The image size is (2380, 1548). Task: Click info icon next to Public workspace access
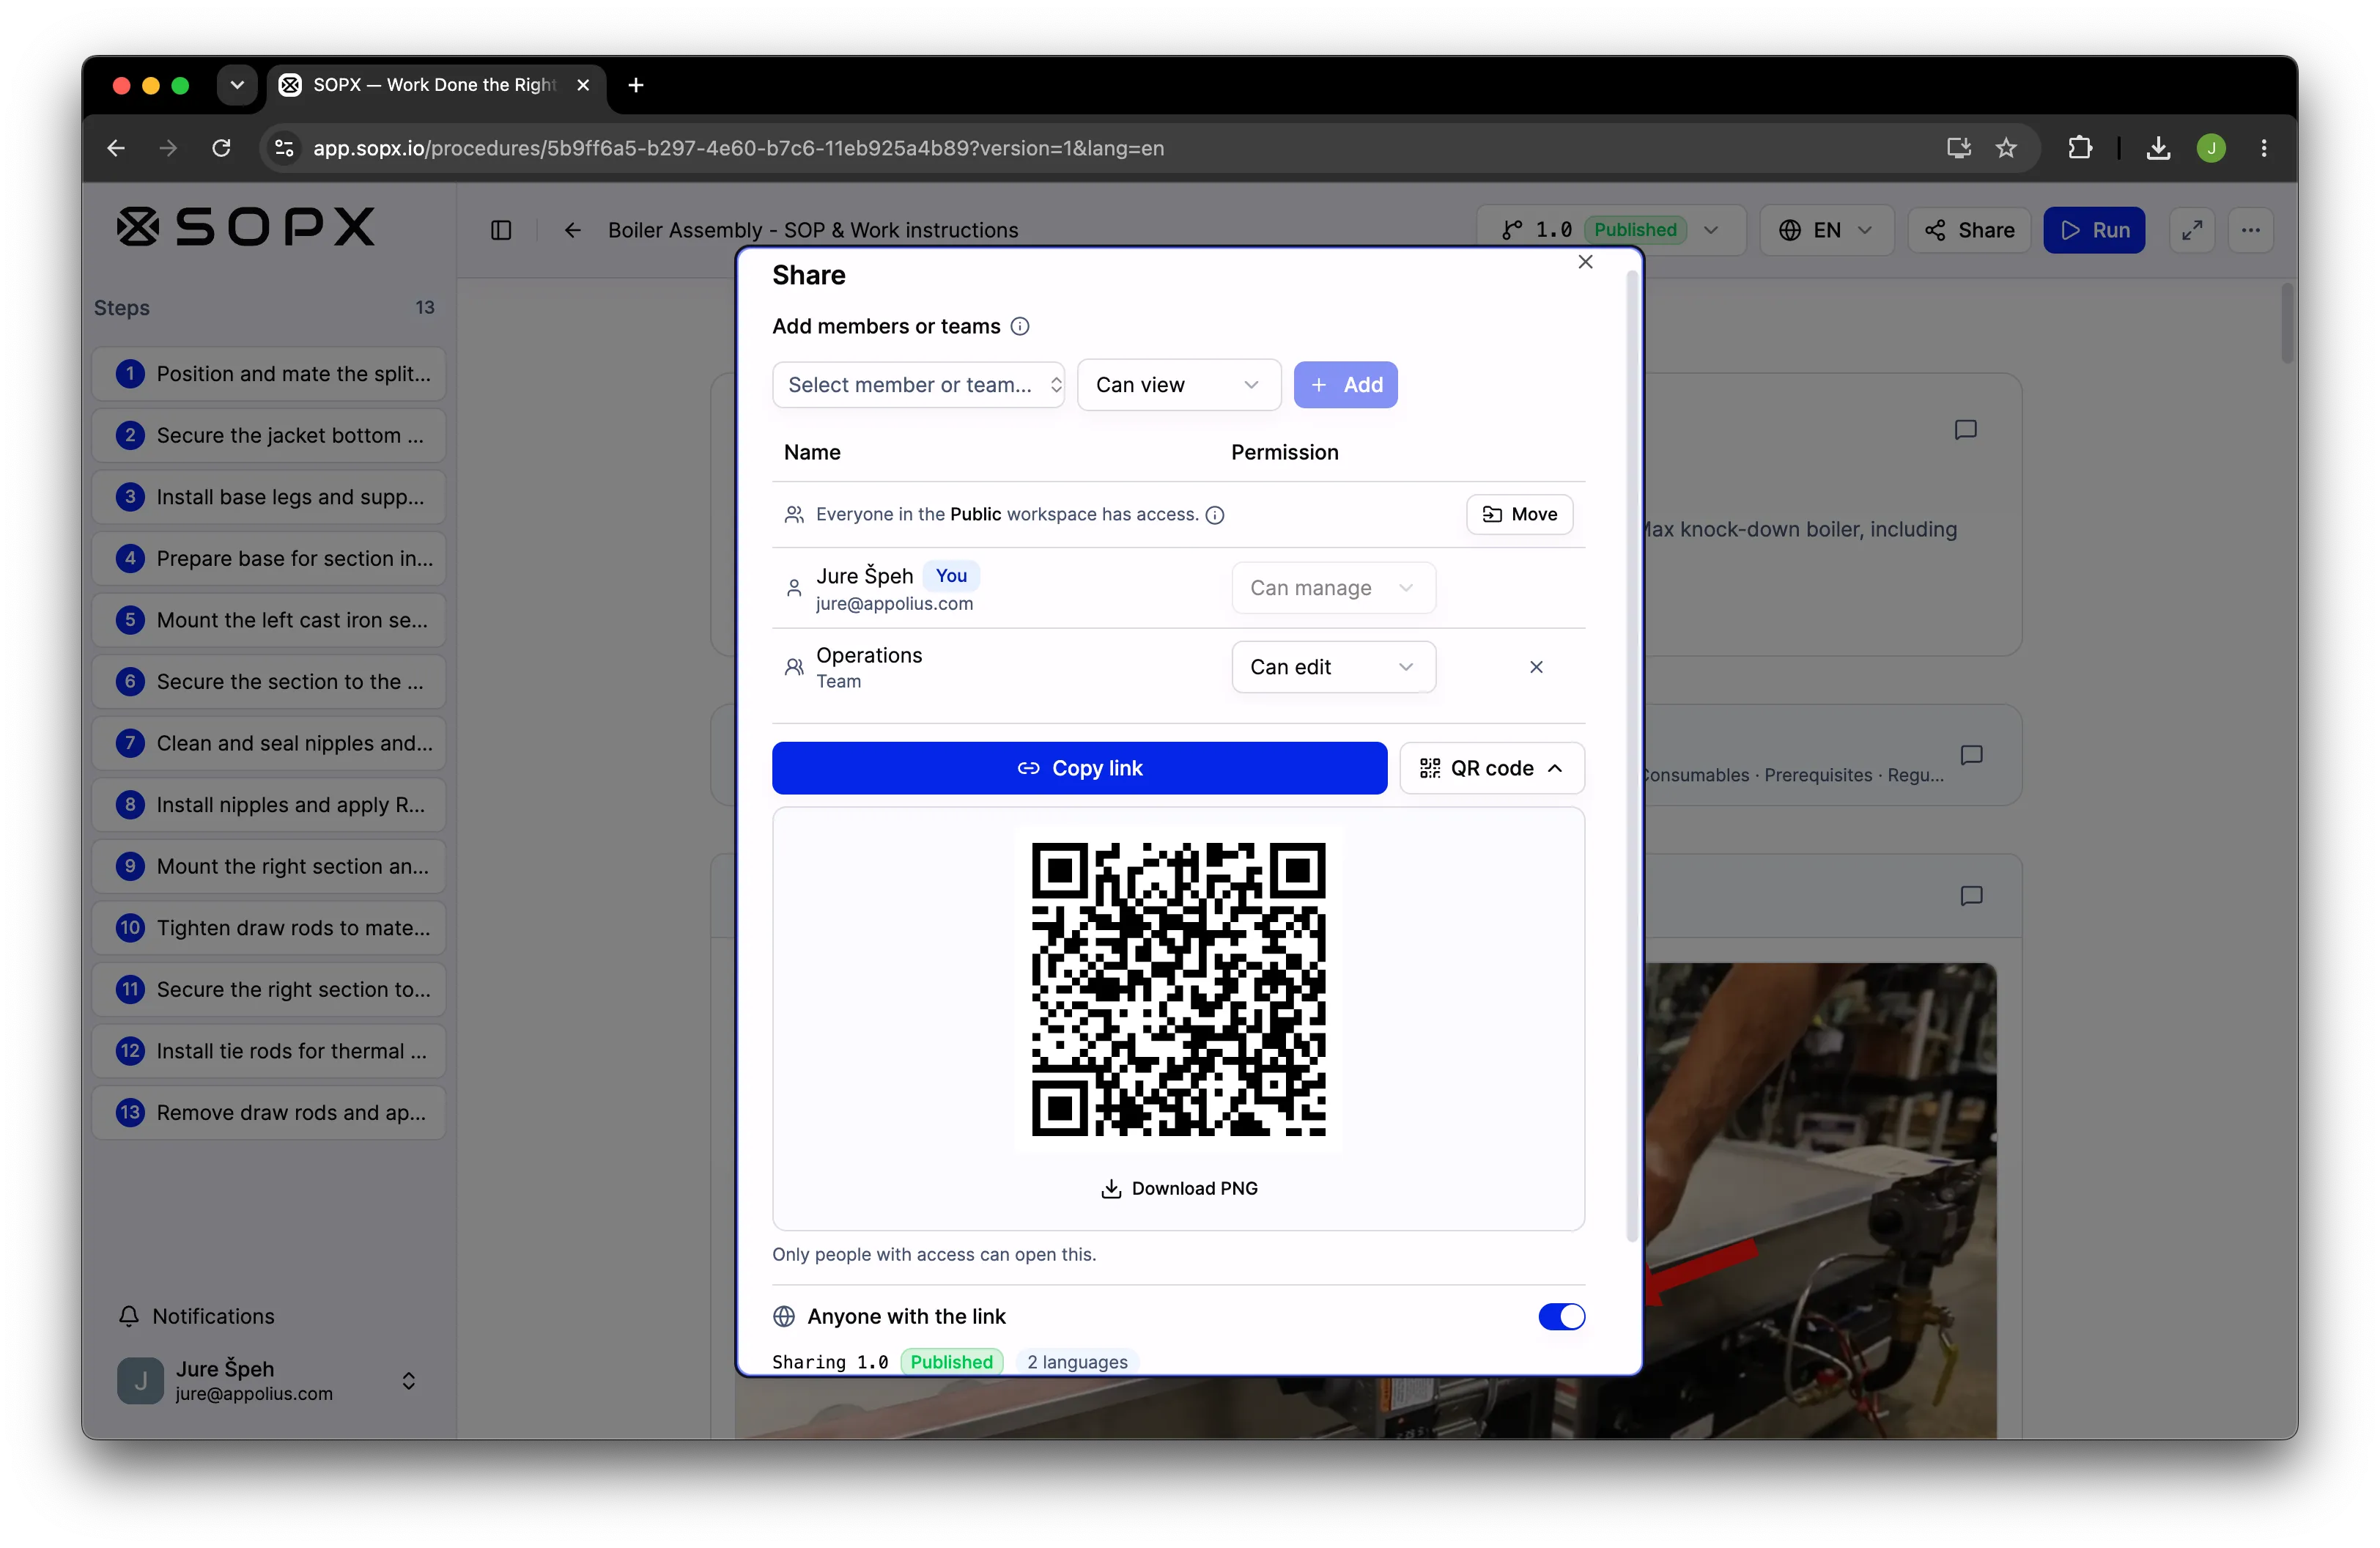[x=1215, y=515]
